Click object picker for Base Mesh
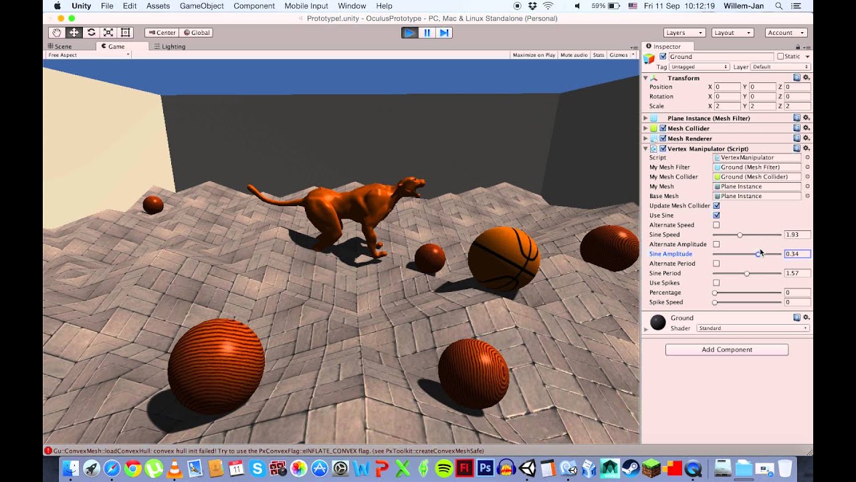 tap(807, 196)
